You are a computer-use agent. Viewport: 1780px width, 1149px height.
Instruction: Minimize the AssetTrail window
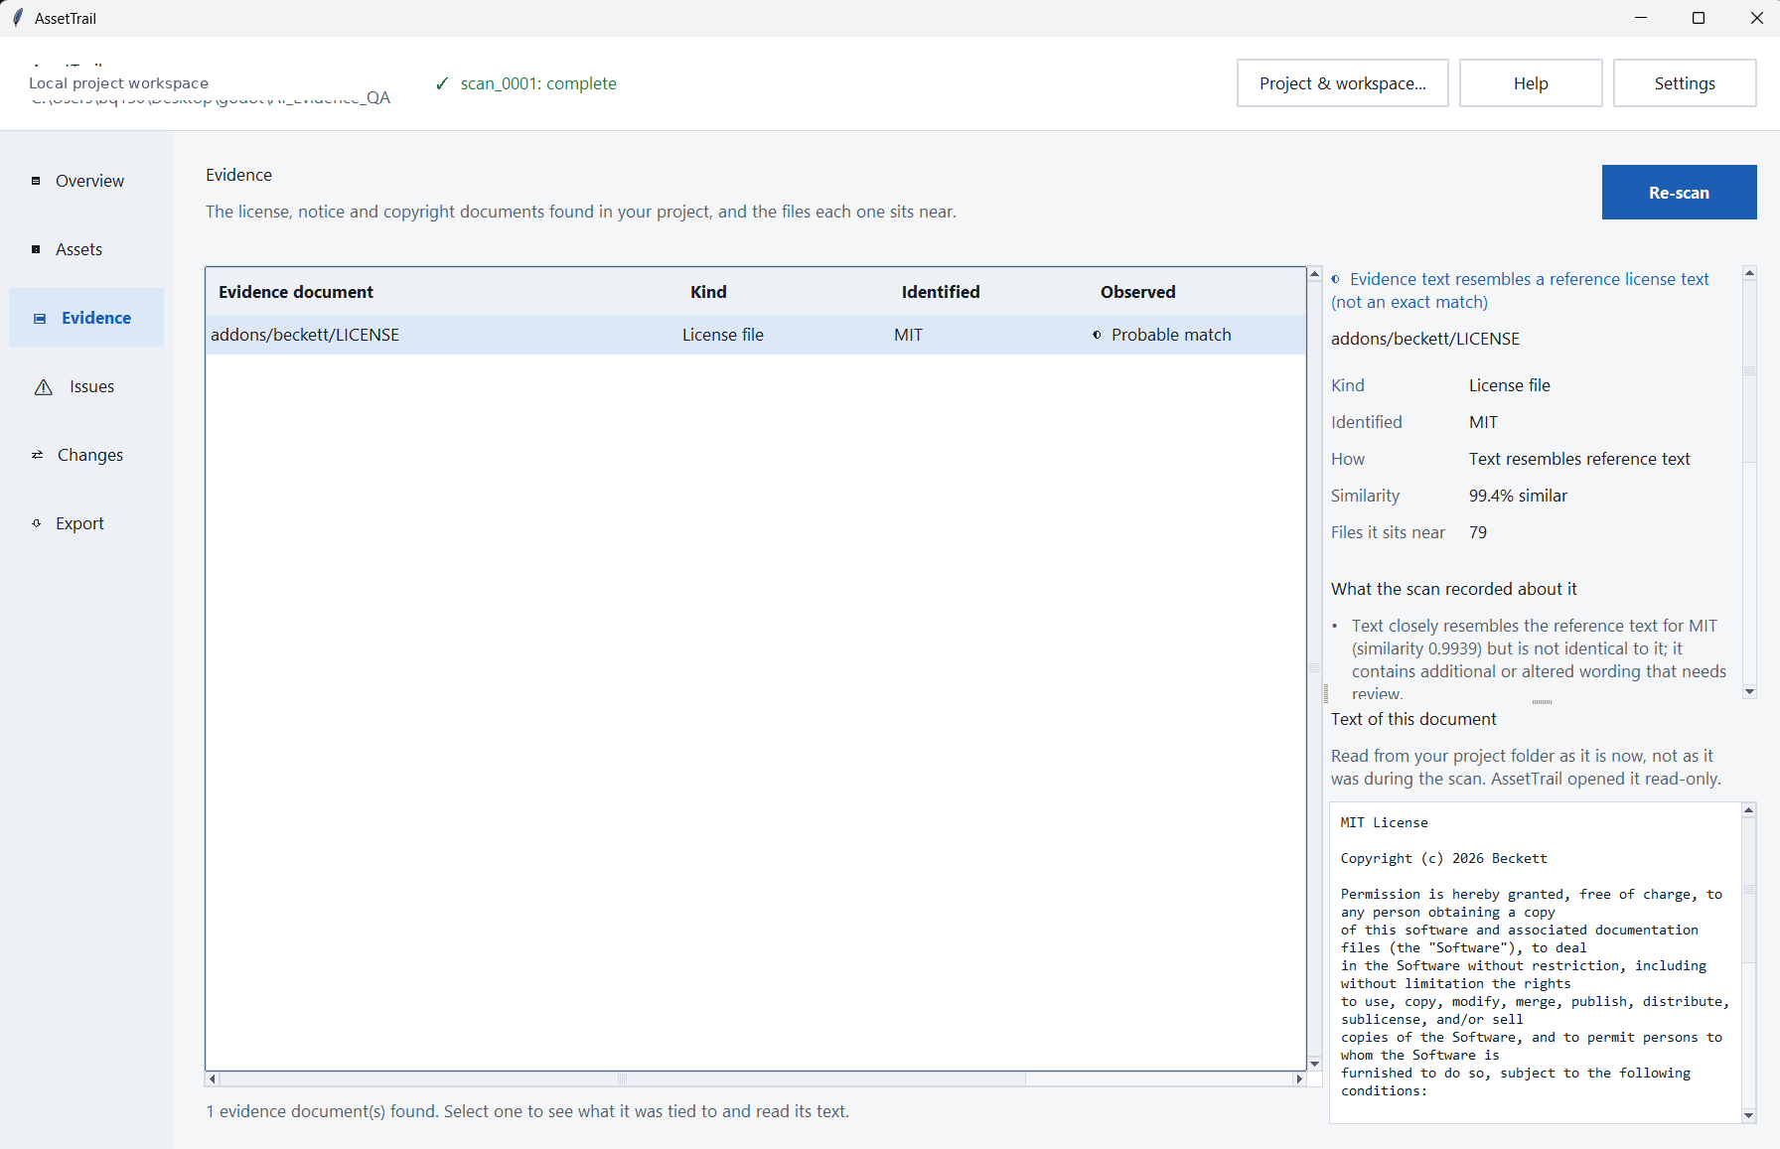coord(1641,18)
